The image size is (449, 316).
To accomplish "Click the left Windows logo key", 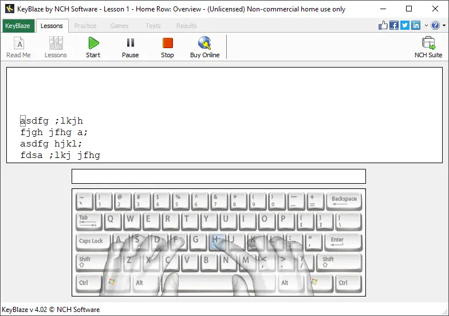I will coord(116,283).
